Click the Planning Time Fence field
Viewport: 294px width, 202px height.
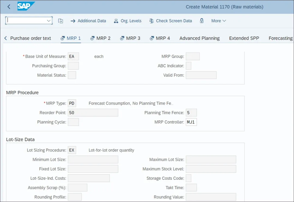191,113
